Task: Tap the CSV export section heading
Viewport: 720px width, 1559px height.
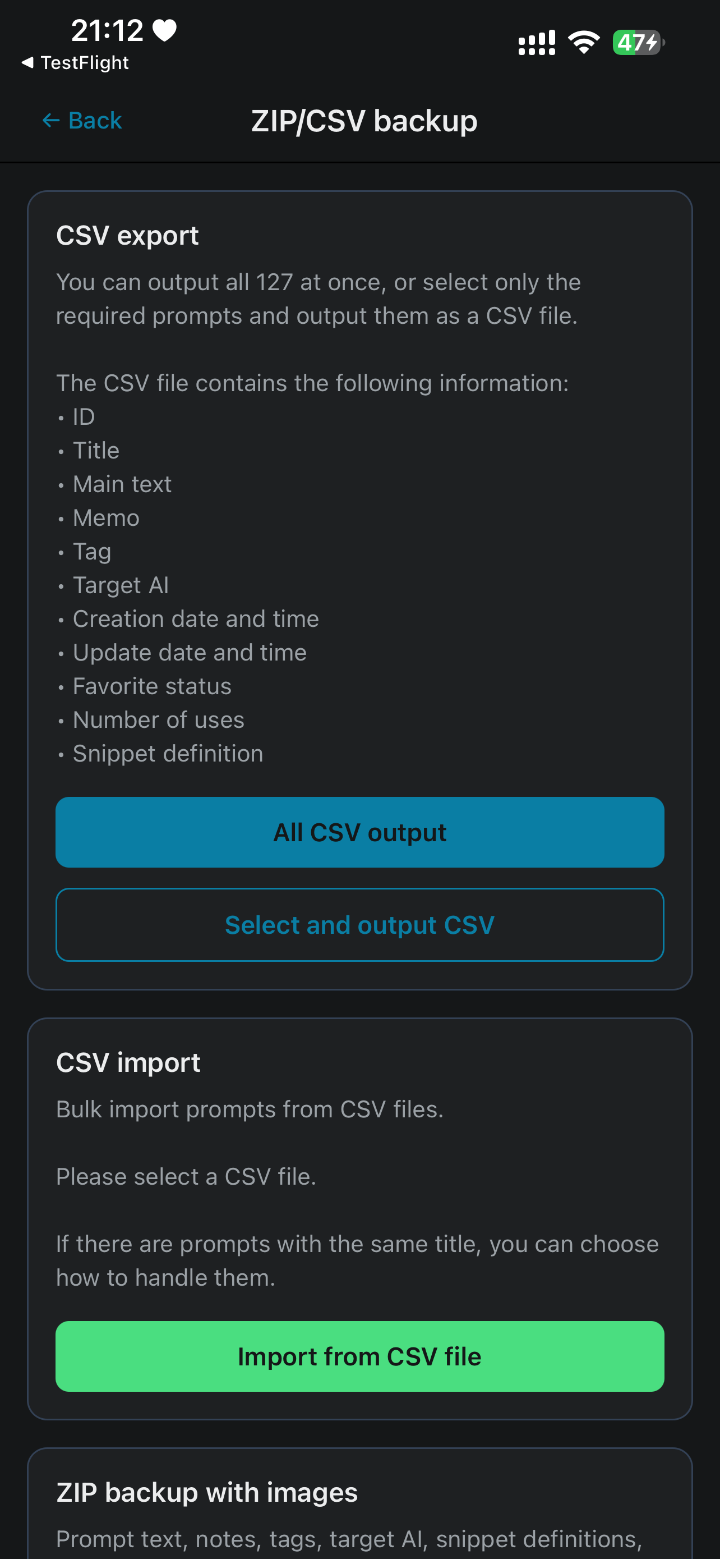Action: click(127, 236)
